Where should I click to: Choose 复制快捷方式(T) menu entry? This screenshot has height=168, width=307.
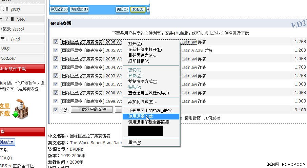tap(151, 81)
